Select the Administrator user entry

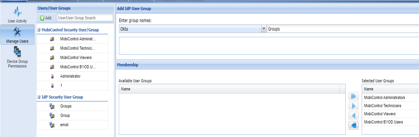tap(70, 76)
